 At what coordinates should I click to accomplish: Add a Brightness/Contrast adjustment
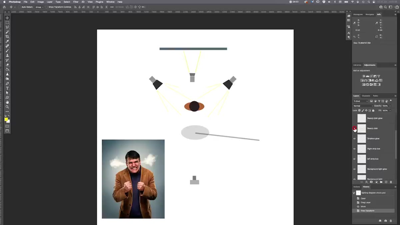(363, 76)
